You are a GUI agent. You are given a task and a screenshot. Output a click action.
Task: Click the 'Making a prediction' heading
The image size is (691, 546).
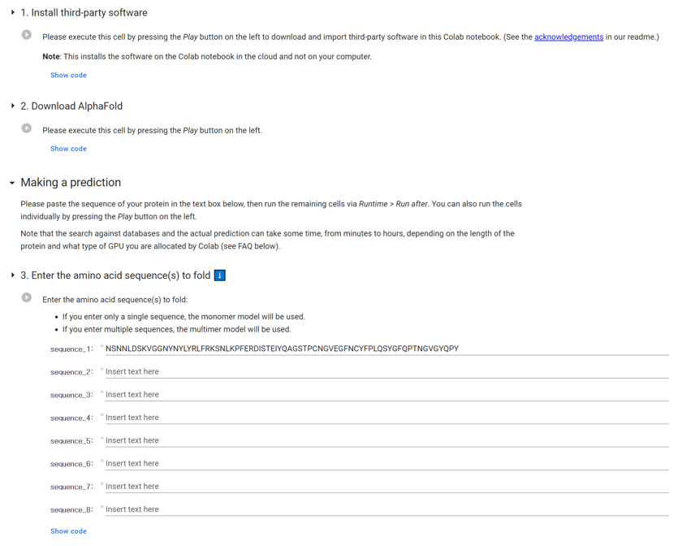click(71, 183)
